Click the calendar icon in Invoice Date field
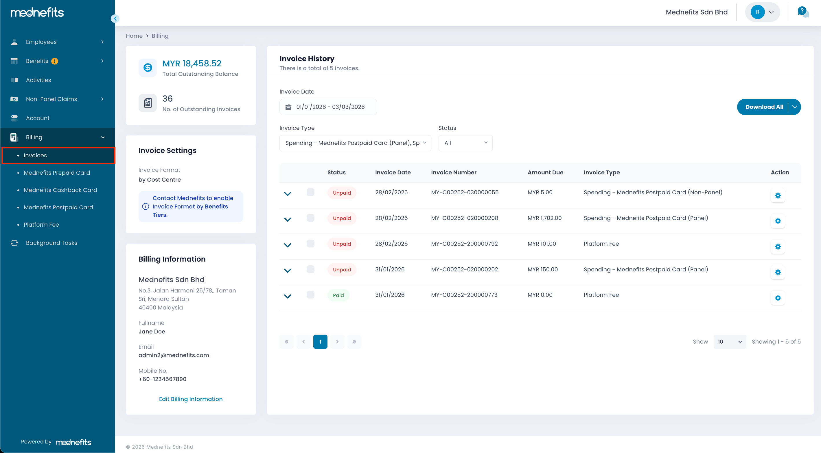This screenshot has width=821, height=453. [288, 107]
